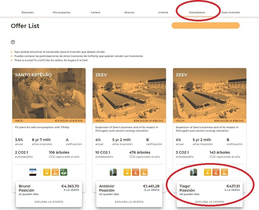Screen dimensions: 259x210
Task: Click the sustainable cities SDG icon on first Zeev card
Action: [x=144, y=172]
